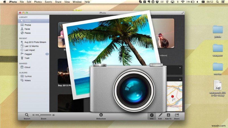
Task: Click the small thumbnail zoom-out icon
Action: pyautogui.click(x=33, y=115)
